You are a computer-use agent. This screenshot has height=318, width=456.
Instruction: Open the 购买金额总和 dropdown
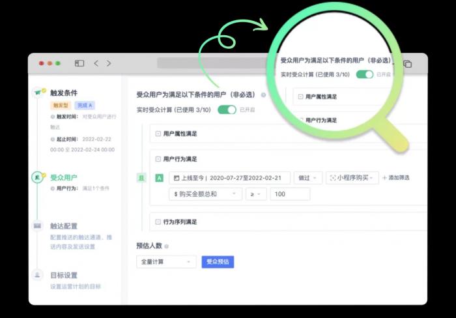coord(205,194)
